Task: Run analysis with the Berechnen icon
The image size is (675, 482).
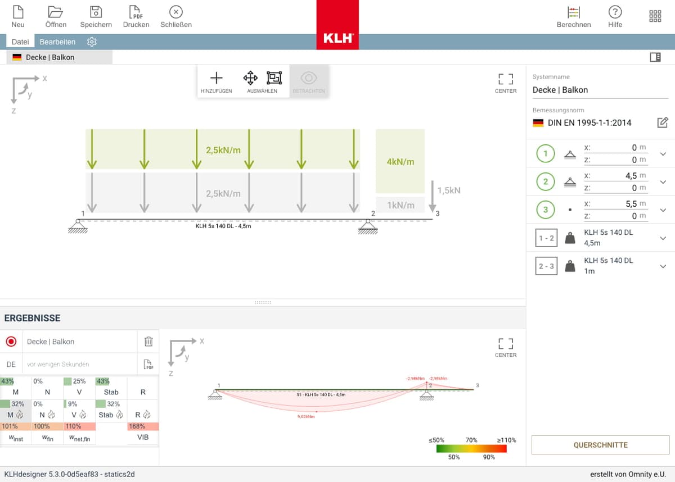Action: click(x=574, y=15)
